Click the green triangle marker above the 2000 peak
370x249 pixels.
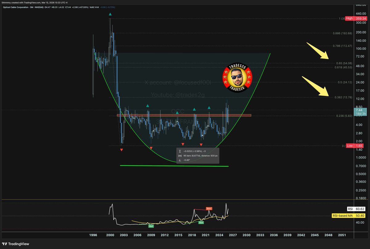tap(109, 14)
